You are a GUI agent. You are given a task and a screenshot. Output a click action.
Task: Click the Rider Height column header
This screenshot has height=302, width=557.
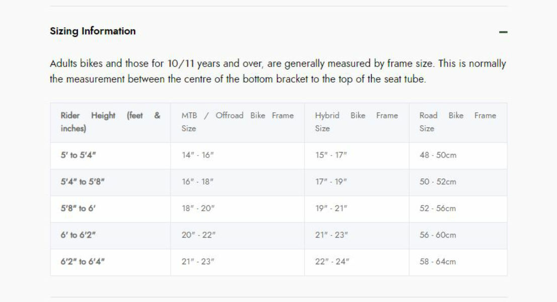click(110, 122)
